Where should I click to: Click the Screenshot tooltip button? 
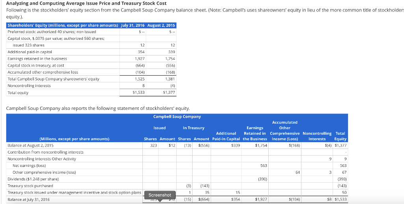(159, 195)
